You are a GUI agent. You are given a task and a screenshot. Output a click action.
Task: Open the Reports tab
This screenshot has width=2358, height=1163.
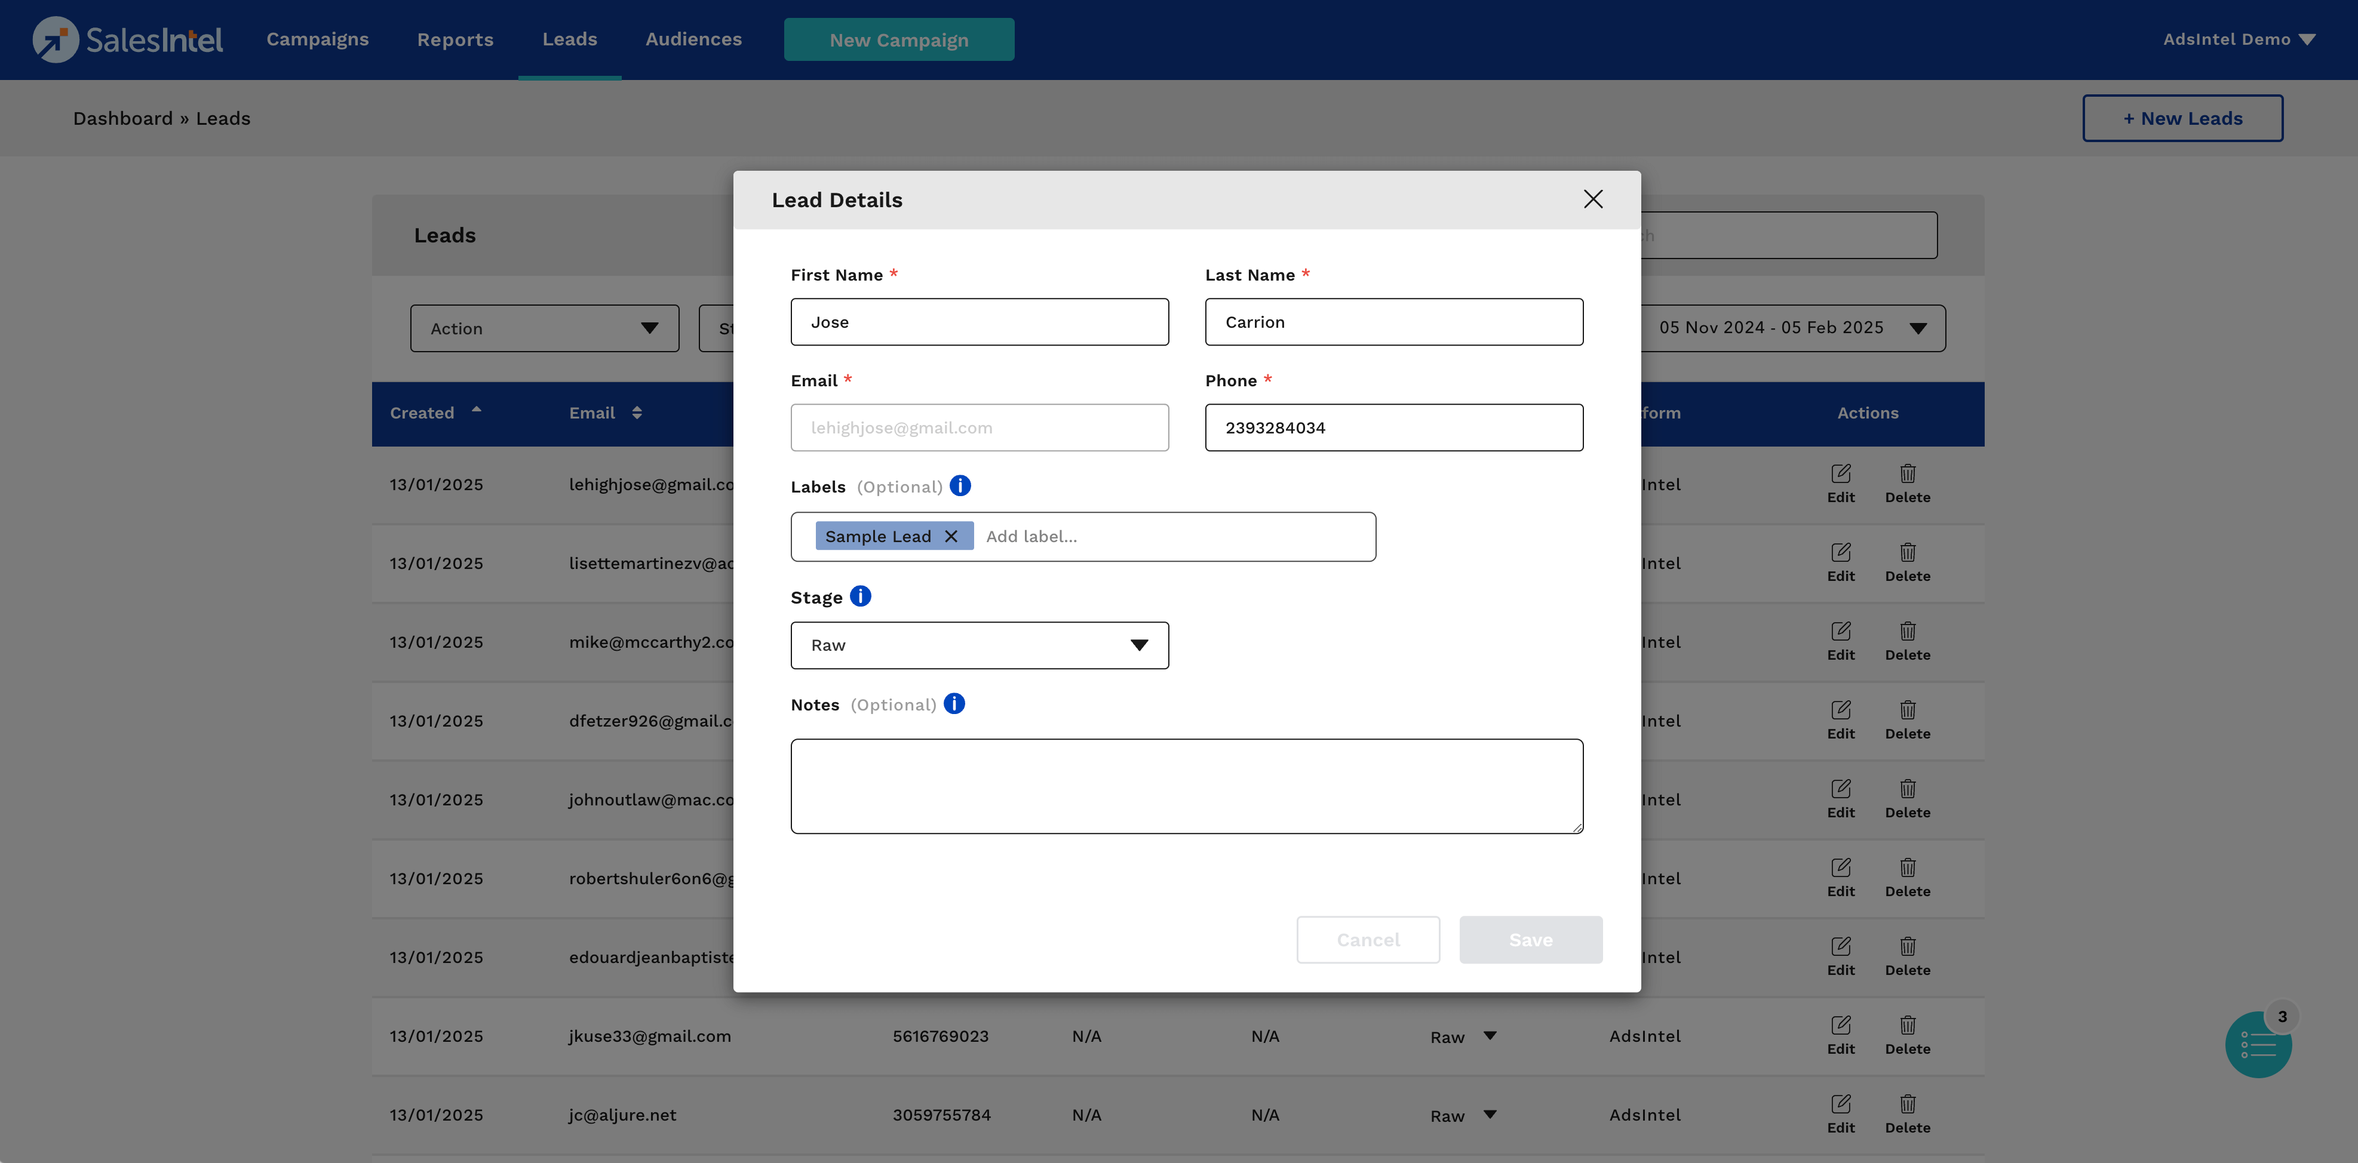[455, 39]
